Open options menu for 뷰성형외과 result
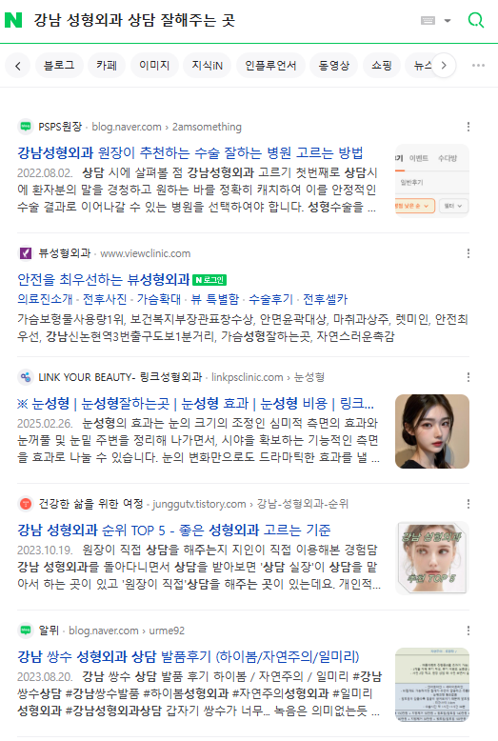This screenshot has width=498, height=741. pyautogui.click(x=468, y=253)
